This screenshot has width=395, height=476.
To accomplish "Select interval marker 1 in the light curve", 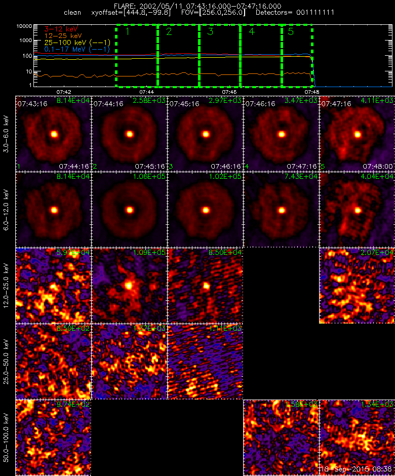I will [x=128, y=31].
